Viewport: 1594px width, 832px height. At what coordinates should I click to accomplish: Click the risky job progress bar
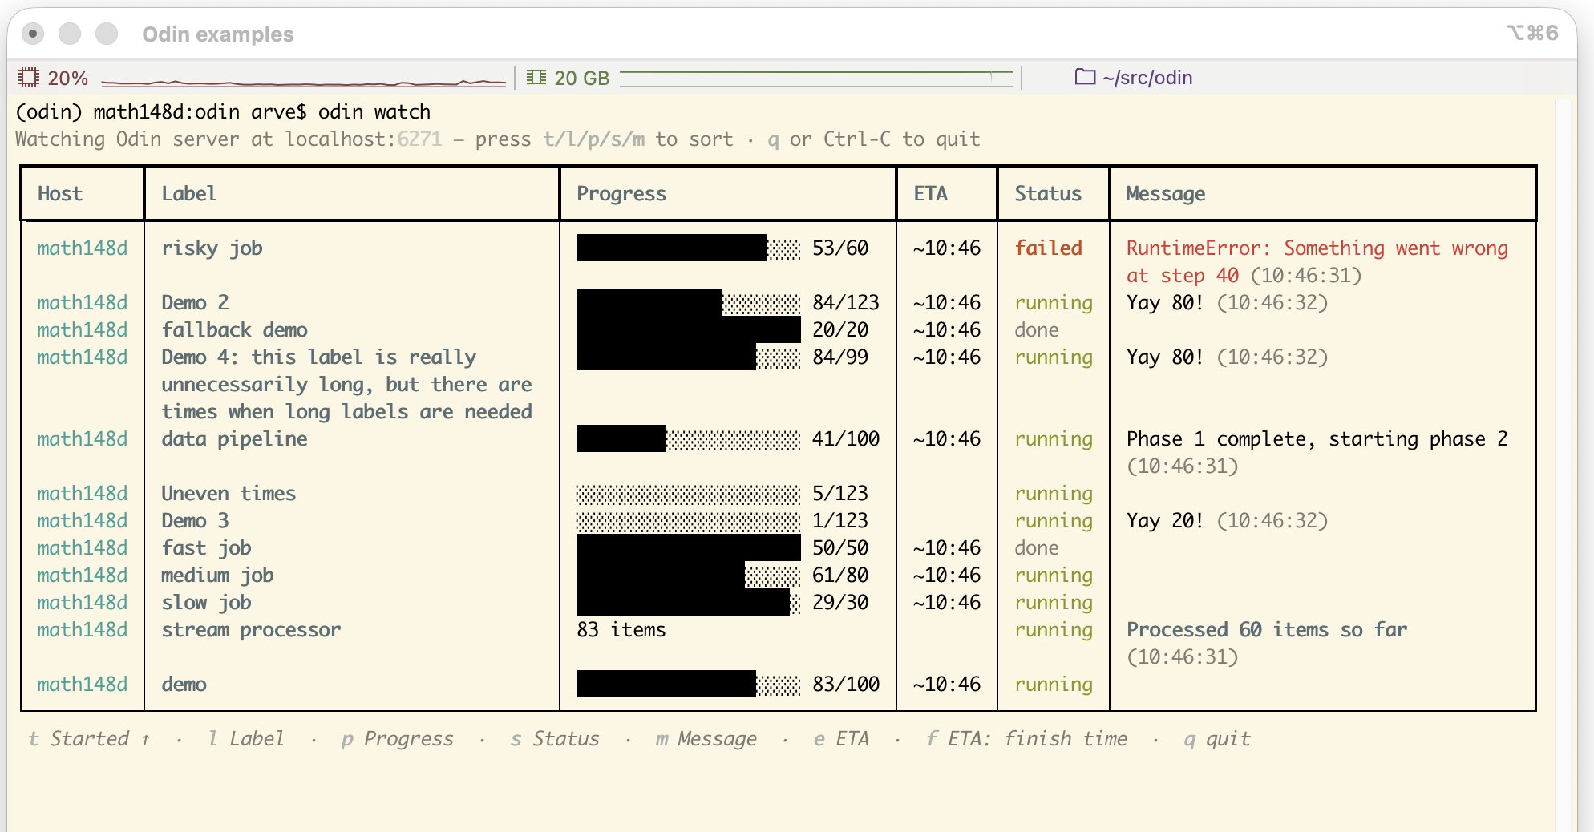pyautogui.click(x=689, y=248)
